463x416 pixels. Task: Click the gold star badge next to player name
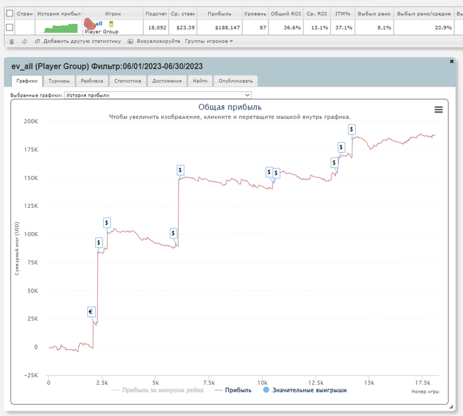click(111, 24)
